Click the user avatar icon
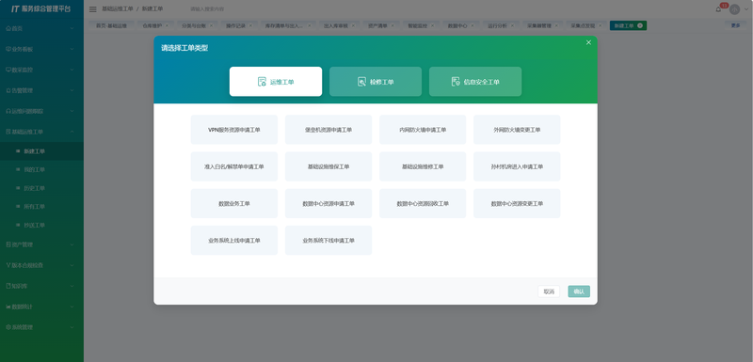 pyautogui.click(x=734, y=9)
